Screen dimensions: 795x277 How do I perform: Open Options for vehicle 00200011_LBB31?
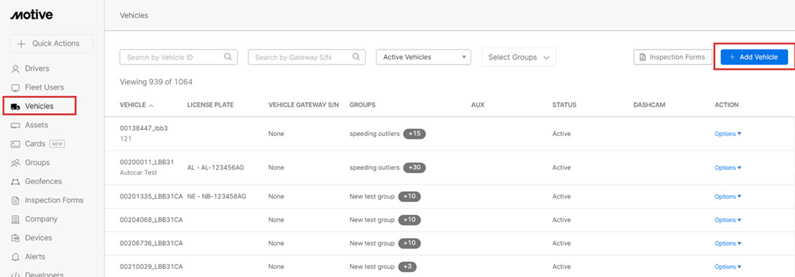(728, 168)
